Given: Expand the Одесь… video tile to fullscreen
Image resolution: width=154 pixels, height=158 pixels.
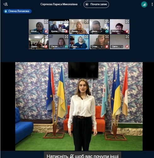Looking at the screenshot, I should (x=46, y=37).
